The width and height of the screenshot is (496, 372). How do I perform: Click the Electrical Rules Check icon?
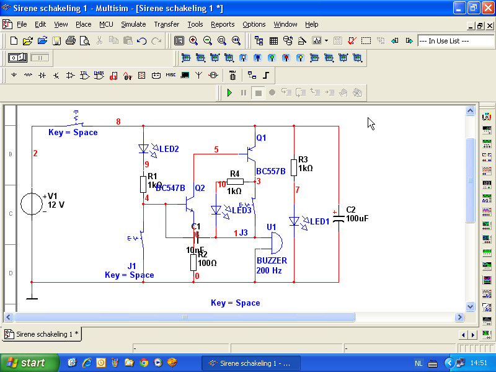coord(352,41)
